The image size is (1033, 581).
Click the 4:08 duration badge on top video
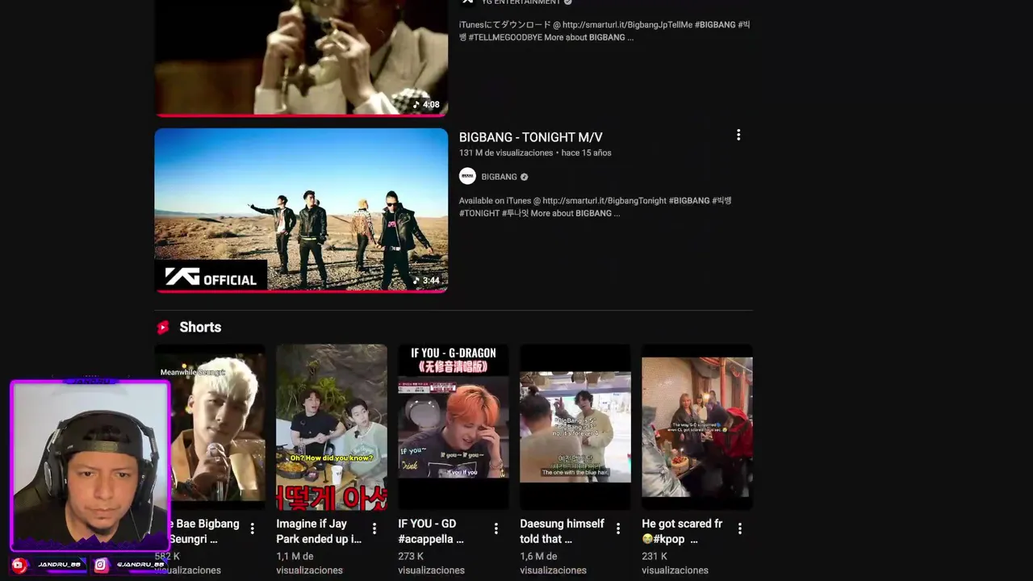tap(426, 104)
